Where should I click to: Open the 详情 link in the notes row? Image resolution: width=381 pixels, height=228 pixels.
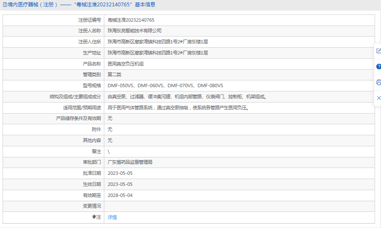click(112, 217)
